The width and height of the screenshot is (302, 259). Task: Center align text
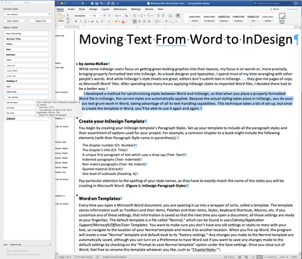[x=140, y=22]
